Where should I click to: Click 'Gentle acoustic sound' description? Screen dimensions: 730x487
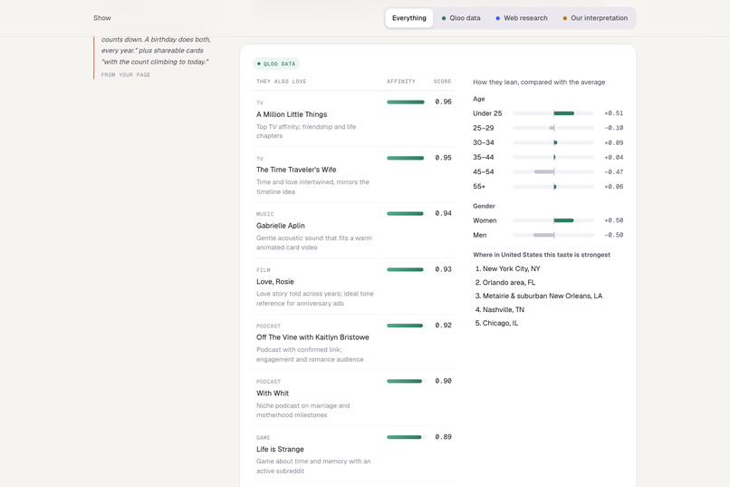point(313,243)
